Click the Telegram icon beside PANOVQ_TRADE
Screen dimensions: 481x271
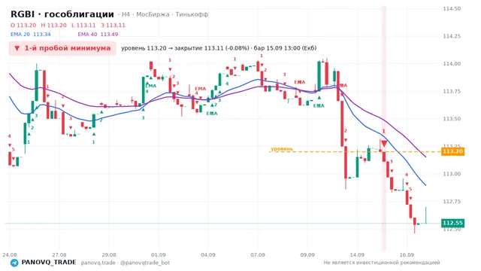[x=14, y=263]
